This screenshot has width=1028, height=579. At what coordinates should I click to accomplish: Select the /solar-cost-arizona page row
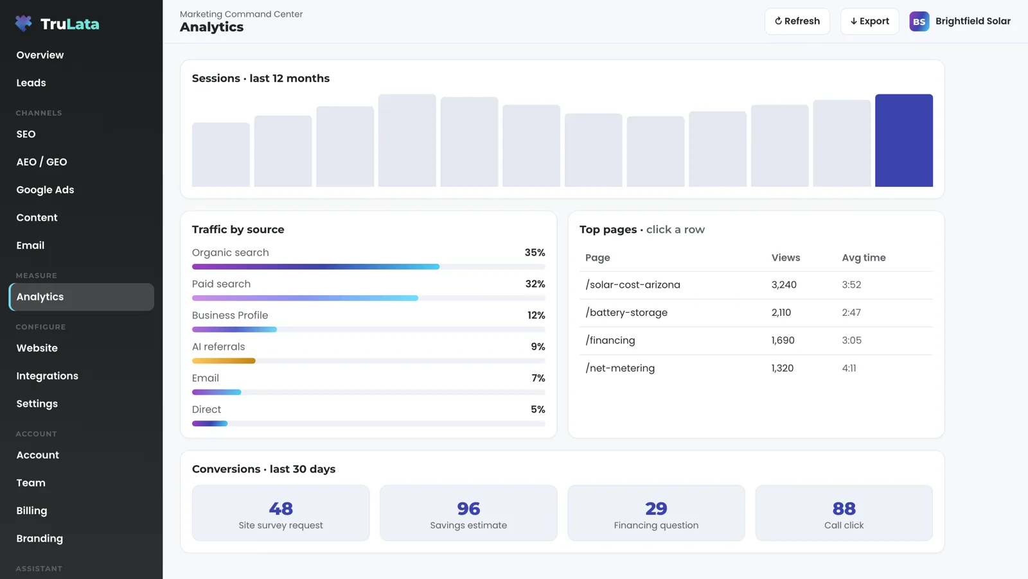[756, 285]
